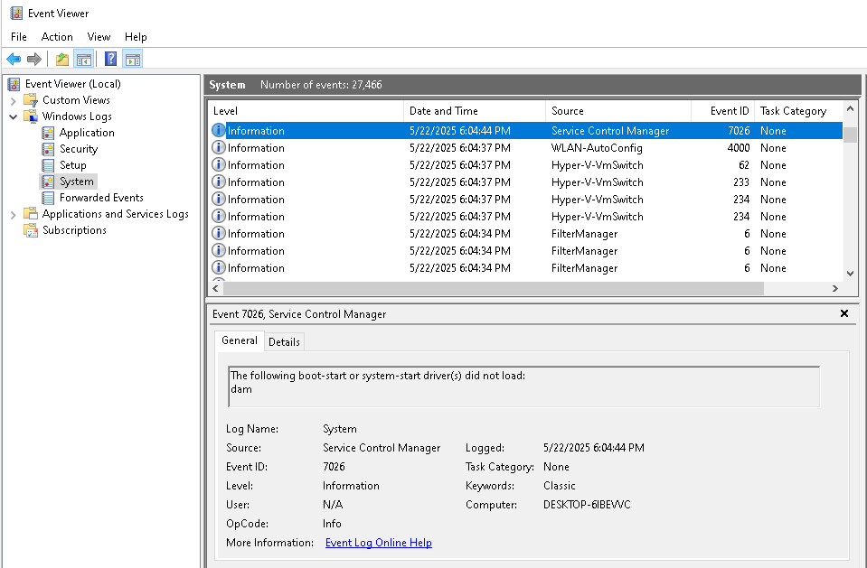Click the horizontal scrollbar thumb of event list
This screenshot has height=568, width=867.
[494, 288]
